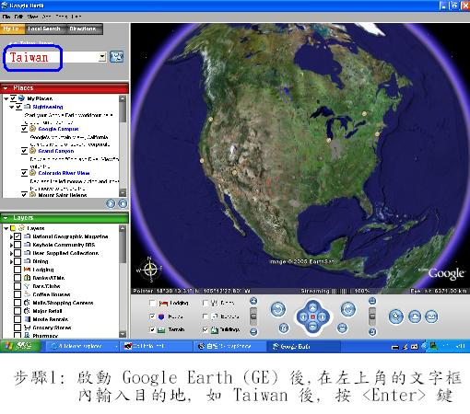This screenshot has width=470, height=414.
Task: Click the Coffee Houses layer icon
Action: click(27, 294)
